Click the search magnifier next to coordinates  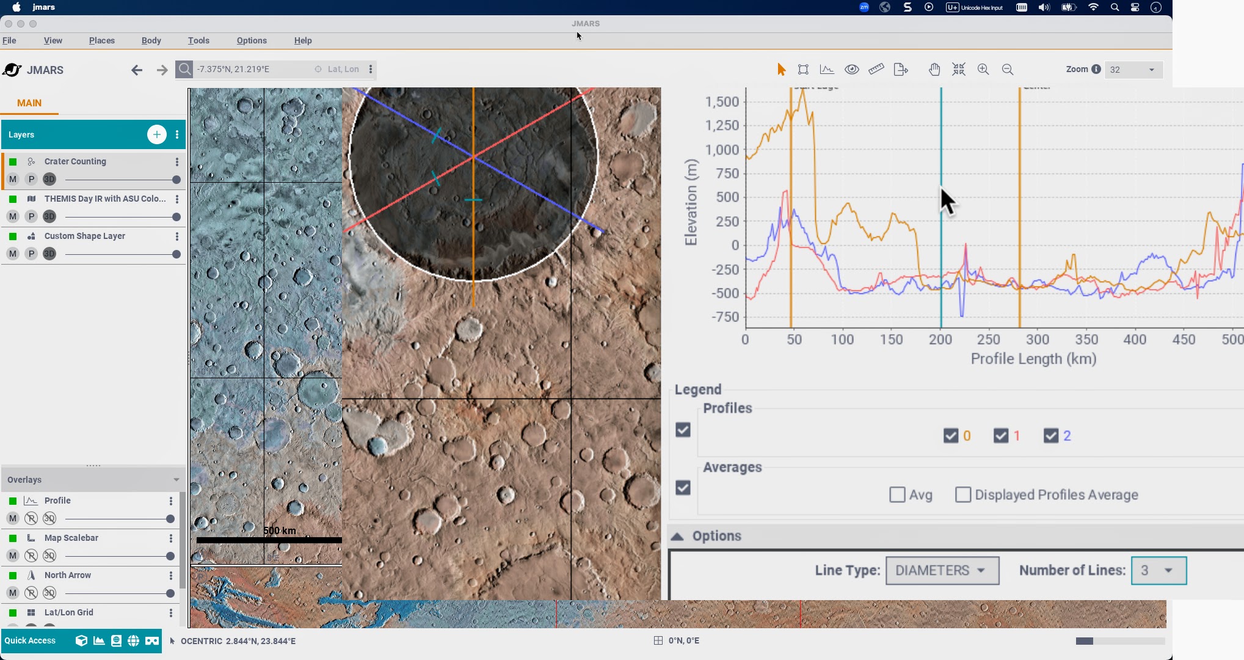point(184,69)
